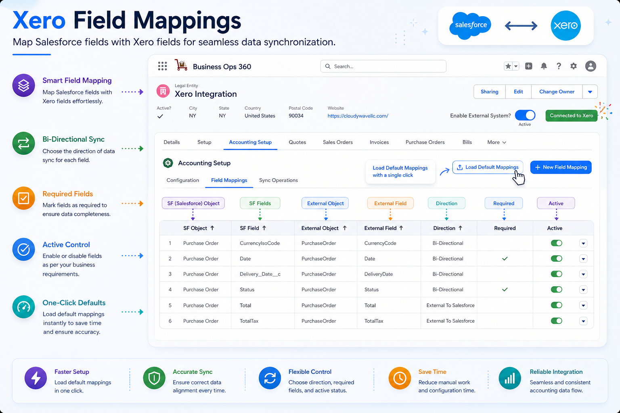The image size is (620, 413).
Task: Click the Smart Field Mapping layers icon
Action: pyautogui.click(x=23, y=85)
